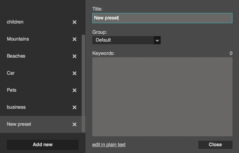
Task: Delete the New preset entry using its X
Action: [75, 124]
